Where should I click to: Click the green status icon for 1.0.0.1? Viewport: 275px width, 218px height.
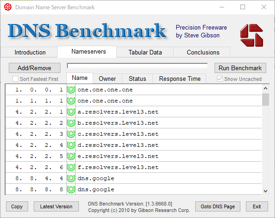[x=71, y=90]
